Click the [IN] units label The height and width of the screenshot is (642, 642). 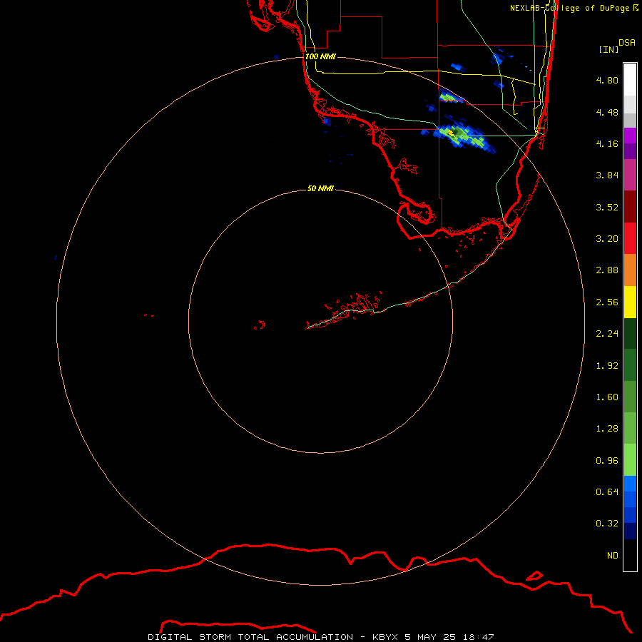(x=608, y=49)
